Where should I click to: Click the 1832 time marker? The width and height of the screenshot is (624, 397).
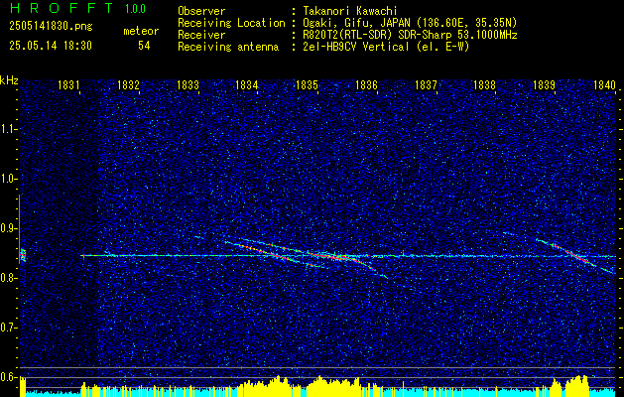click(x=128, y=84)
